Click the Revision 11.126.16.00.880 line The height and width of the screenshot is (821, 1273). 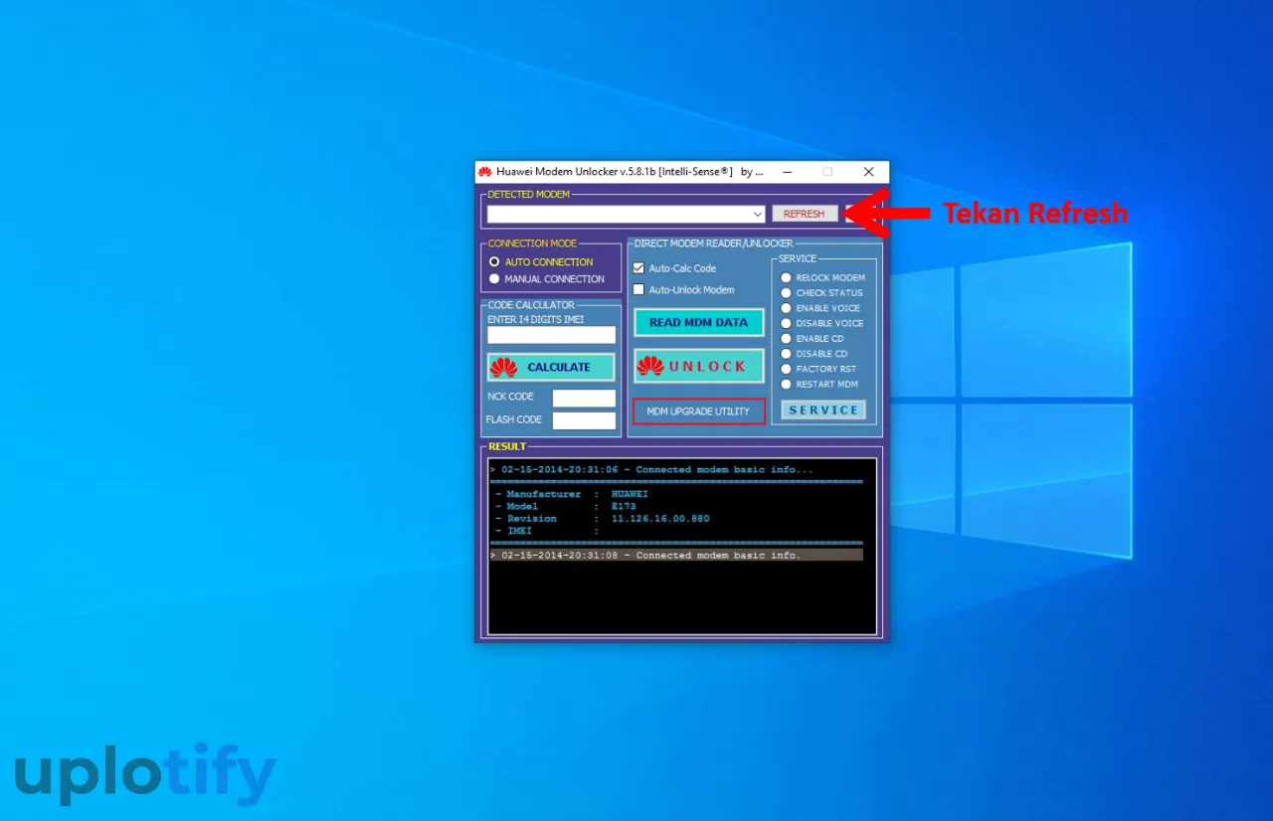pos(602,519)
